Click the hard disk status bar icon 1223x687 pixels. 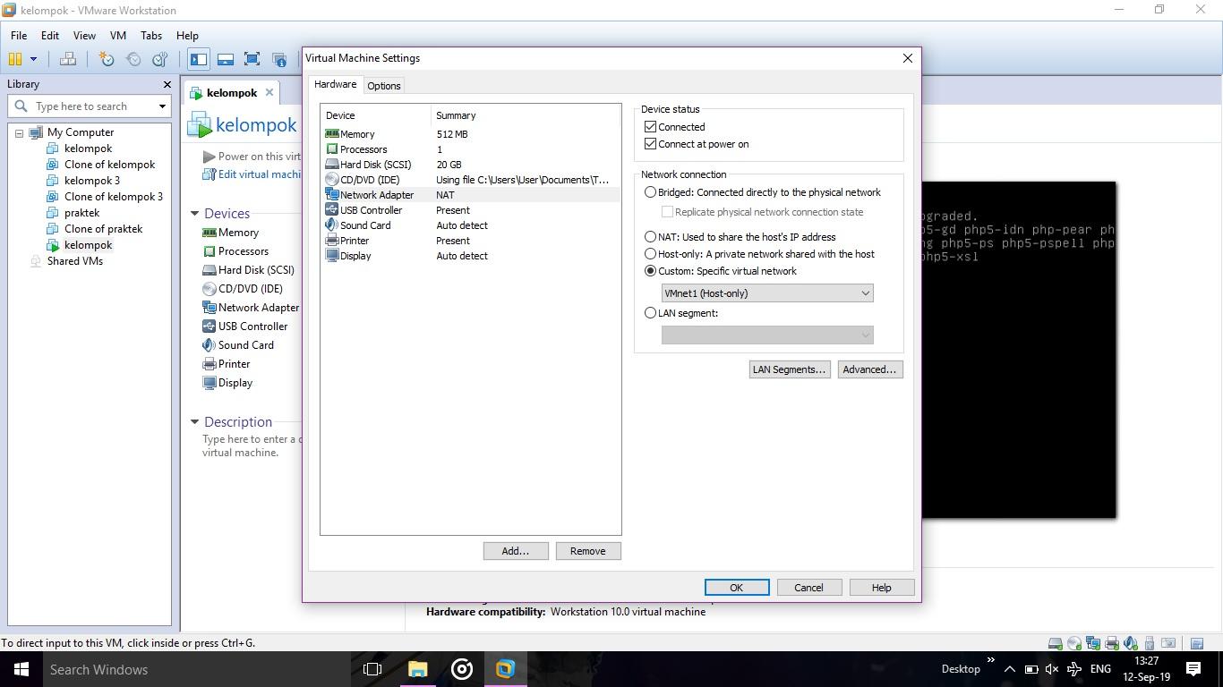point(1056,643)
